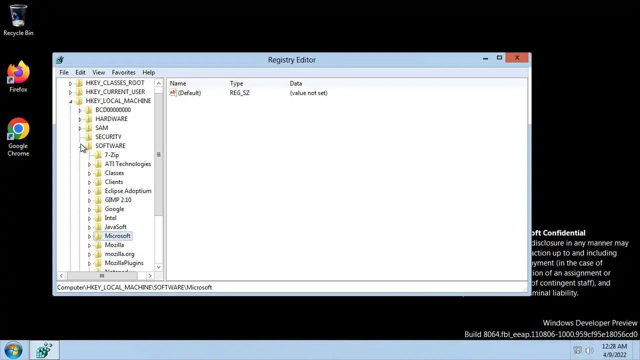Click the 7-Zip folder icon
Image resolution: width=640 pixels, height=360 pixels.
[x=98, y=155]
